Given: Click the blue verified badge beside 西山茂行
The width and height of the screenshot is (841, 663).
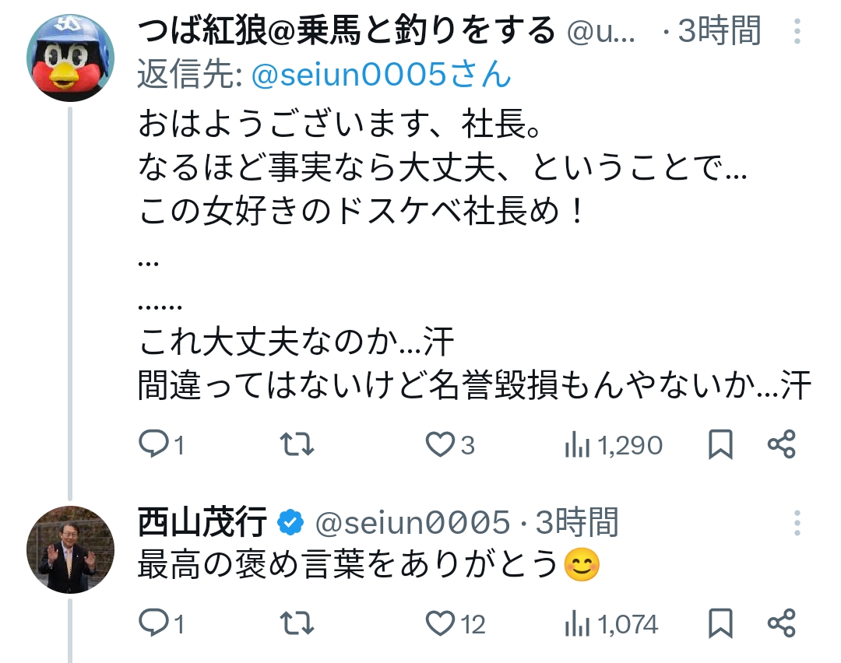Looking at the screenshot, I should [x=290, y=523].
